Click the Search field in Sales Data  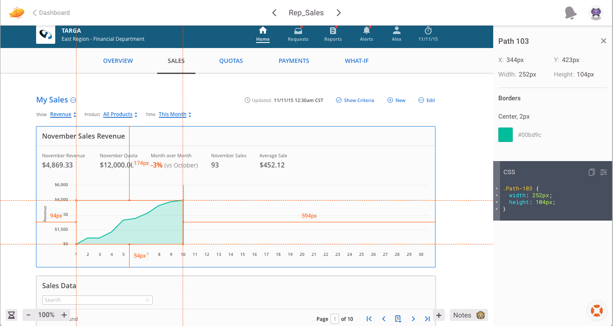click(x=97, y=300)
